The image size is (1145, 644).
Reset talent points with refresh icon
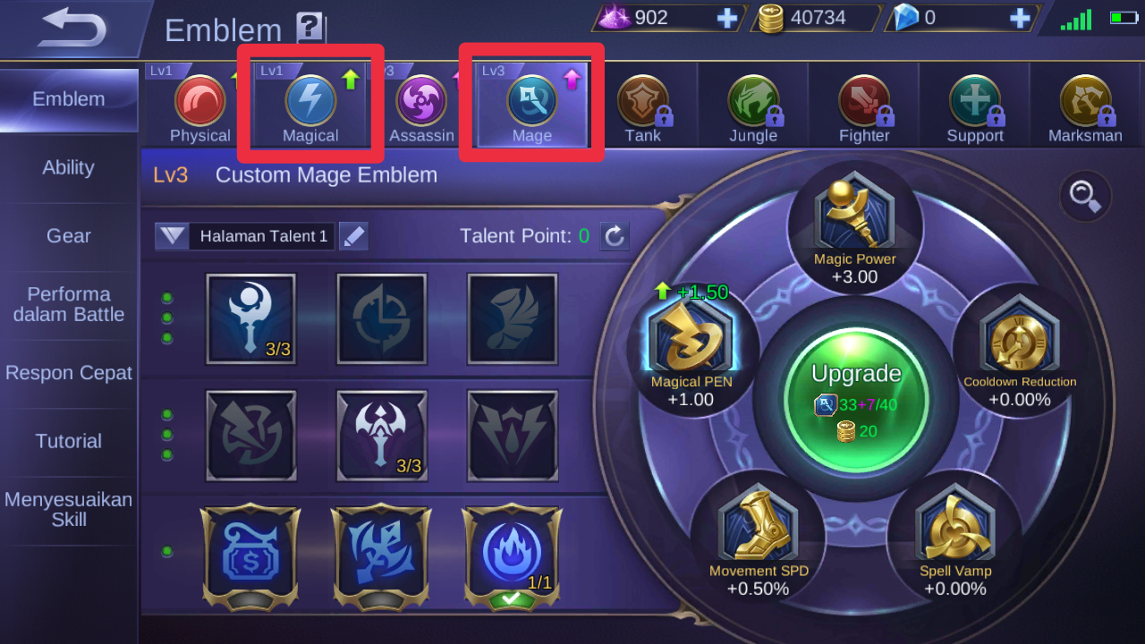point(614,236)
